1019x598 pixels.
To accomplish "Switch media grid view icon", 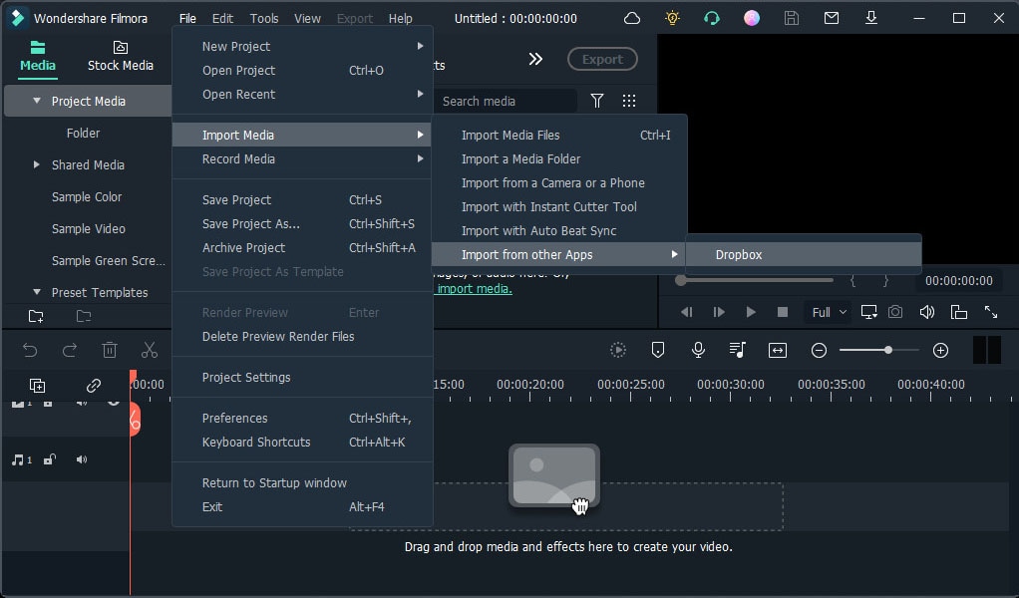I will (629, 101).
